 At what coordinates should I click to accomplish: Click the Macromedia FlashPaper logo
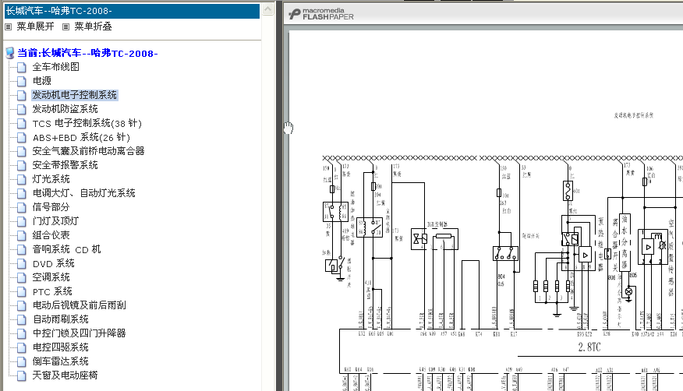pyautogui.click(x=321, y=14)
